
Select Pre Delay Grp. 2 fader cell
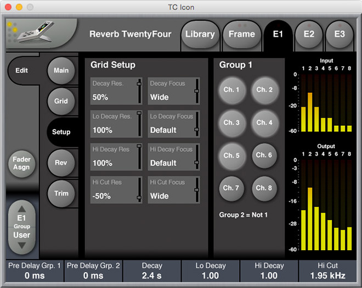tap(93, 271)
